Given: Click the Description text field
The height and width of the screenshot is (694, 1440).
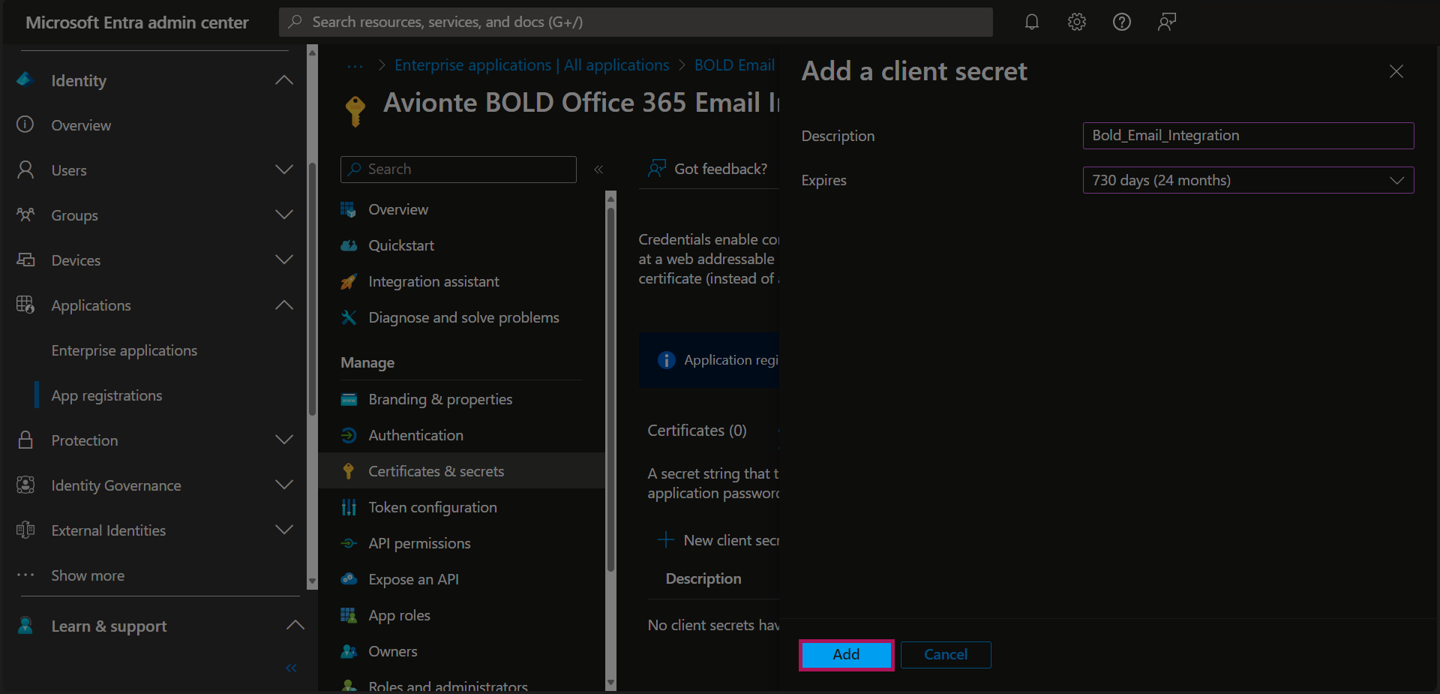Looking at the screenshot, I should coord(1248,136).
